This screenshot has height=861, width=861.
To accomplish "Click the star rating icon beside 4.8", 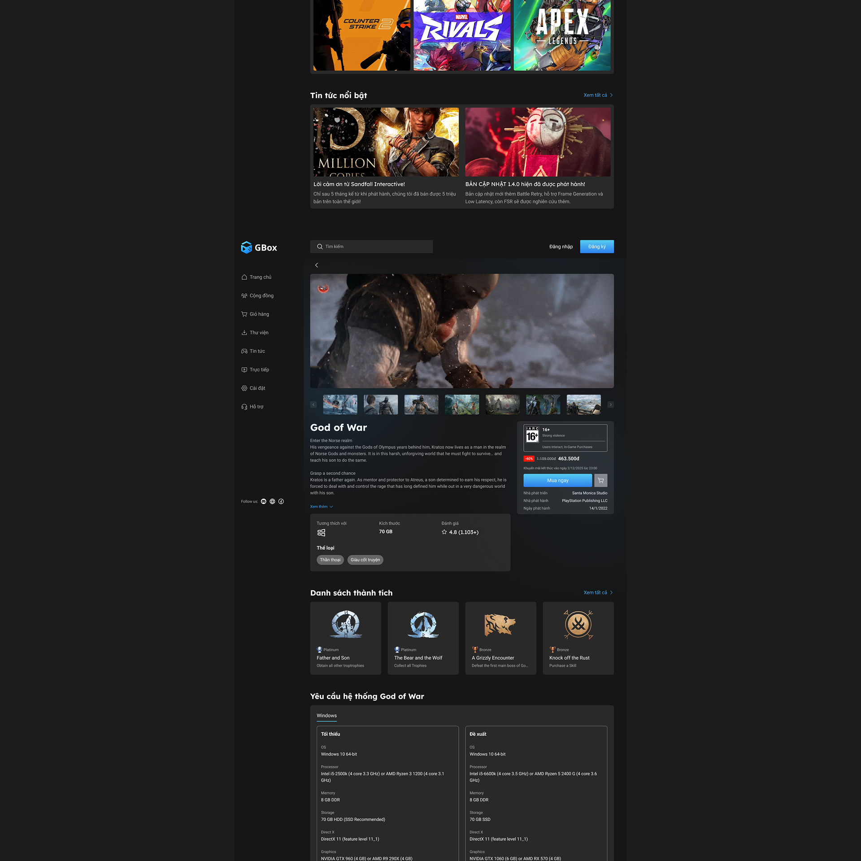I will coord(444,532).
